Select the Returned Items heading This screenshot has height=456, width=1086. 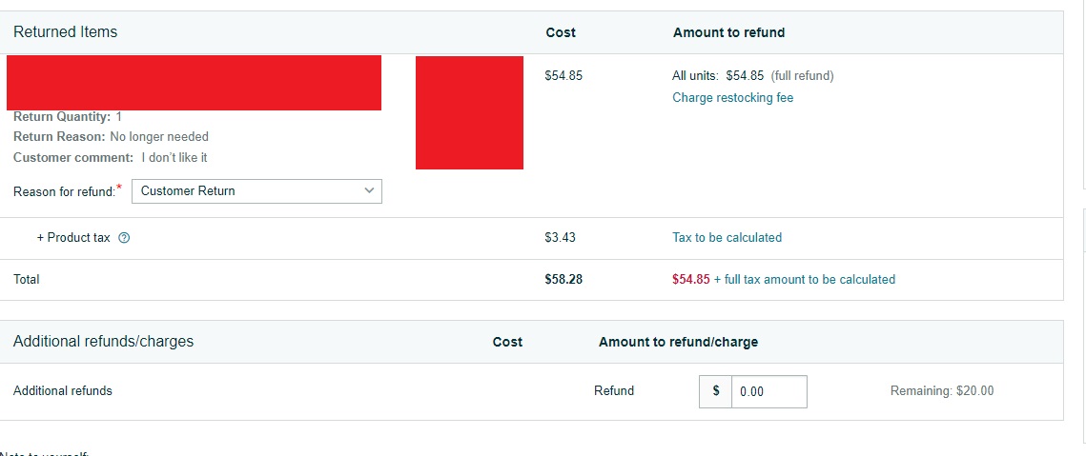pyautogui.click(x=65, y=31)
